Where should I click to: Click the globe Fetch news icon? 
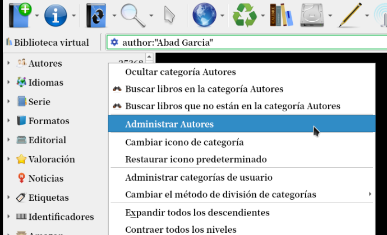(204, 15)
